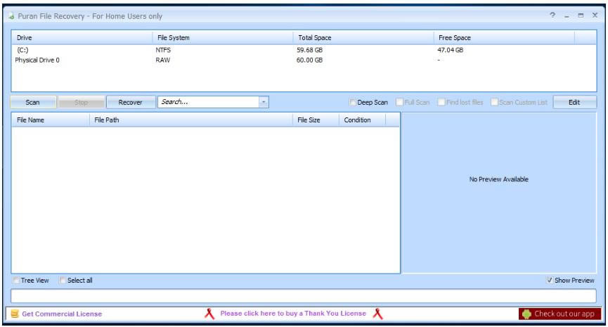This screenshot has width=608, height=327.
Task: Click the Puran File Recovery title icon
Action: [11, 16]
